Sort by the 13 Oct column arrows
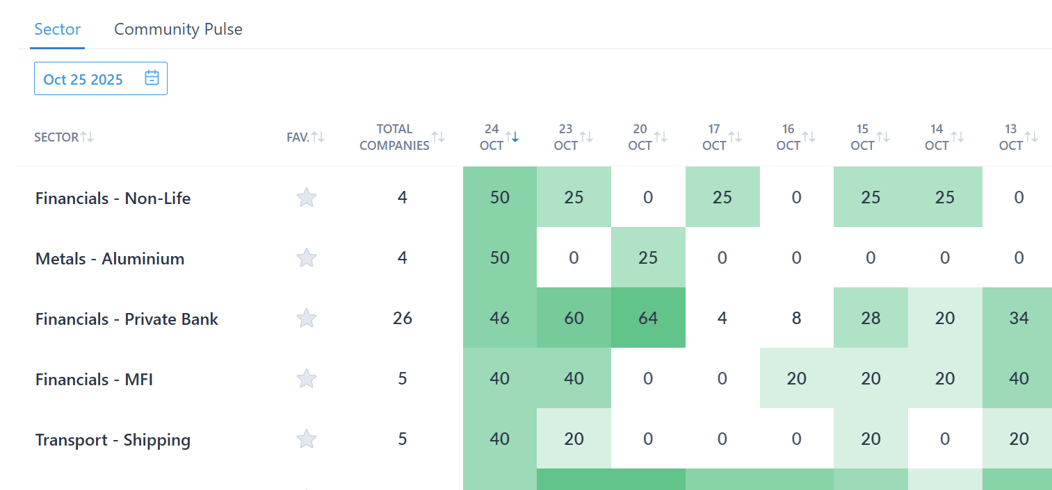The image size is (1052, 490). click(x=1031, y=137)
